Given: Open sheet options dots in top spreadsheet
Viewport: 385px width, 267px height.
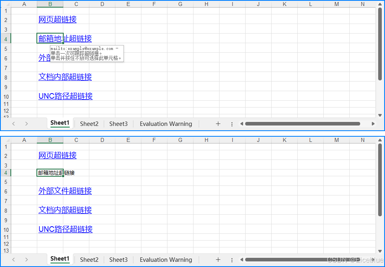Looking at the screenshot, I should point(232,124).
